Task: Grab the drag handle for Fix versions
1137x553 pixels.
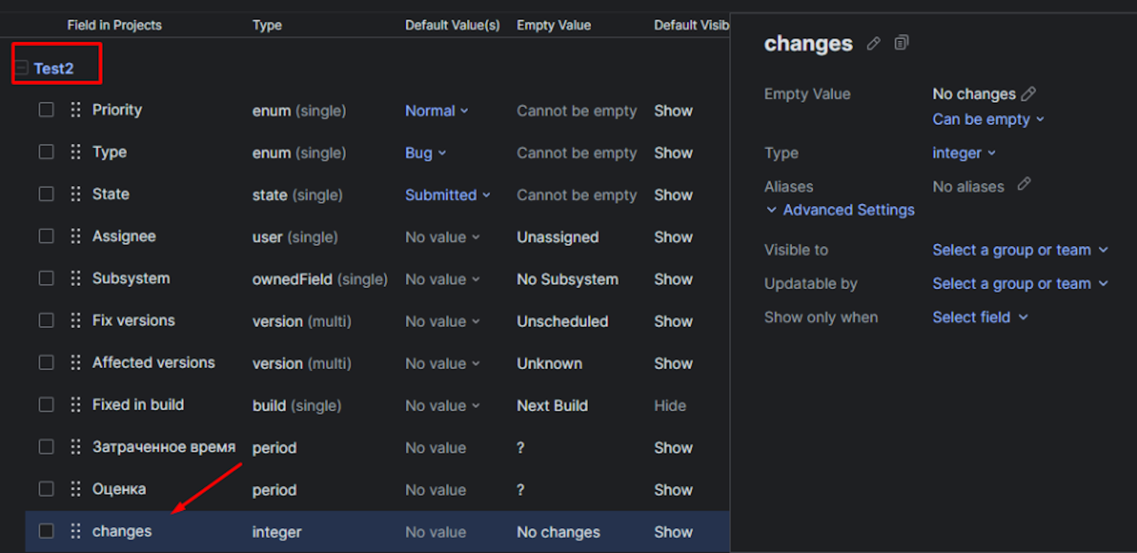Action: click(x=76, y=321)
